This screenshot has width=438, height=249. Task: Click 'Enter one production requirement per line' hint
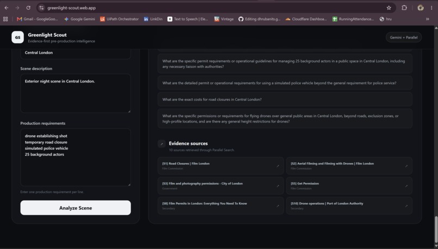52,192
